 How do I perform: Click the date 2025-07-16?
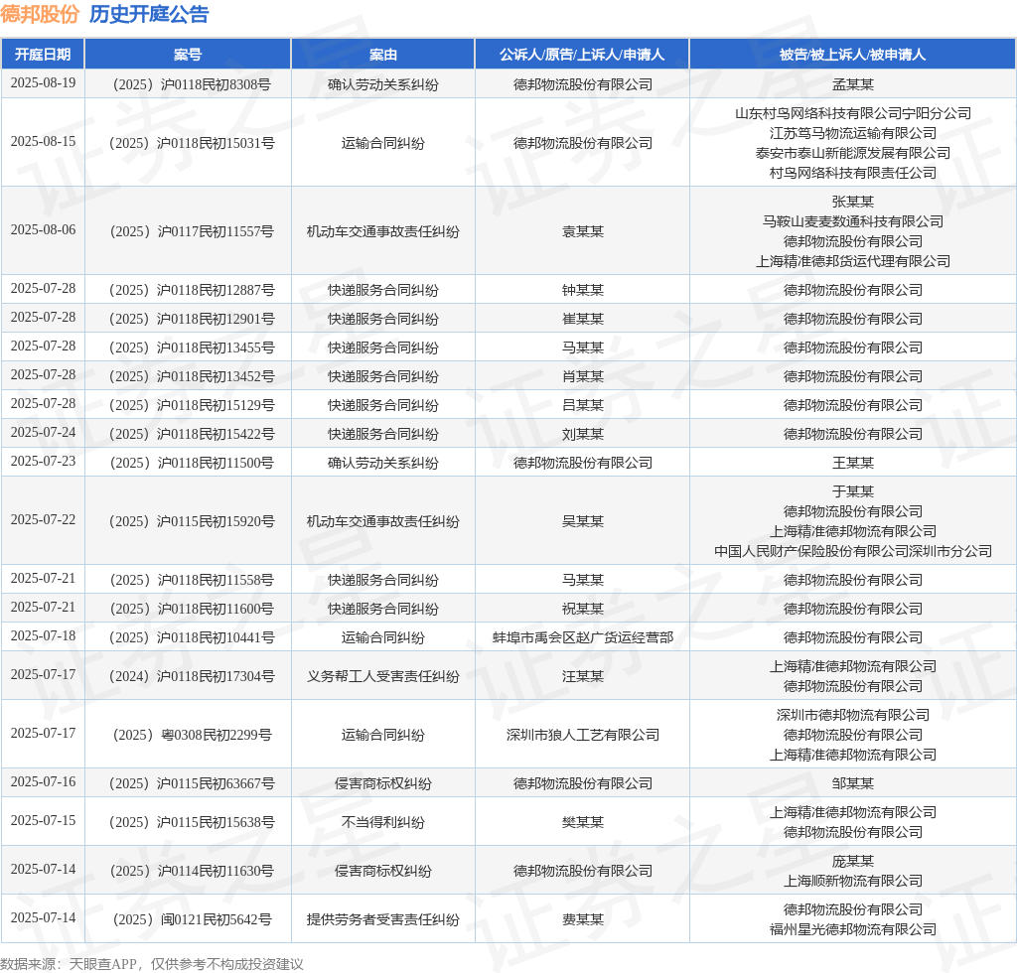[43, 781]
